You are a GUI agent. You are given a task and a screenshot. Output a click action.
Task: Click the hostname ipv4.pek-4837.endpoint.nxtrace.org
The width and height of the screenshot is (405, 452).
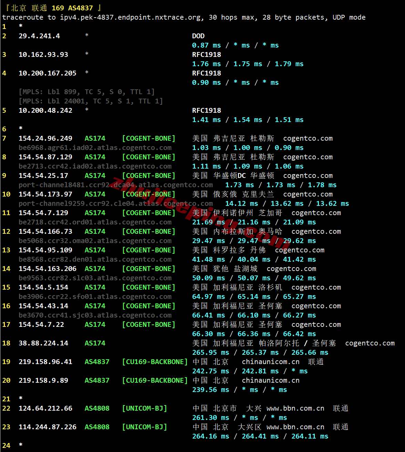pos(130,17)
